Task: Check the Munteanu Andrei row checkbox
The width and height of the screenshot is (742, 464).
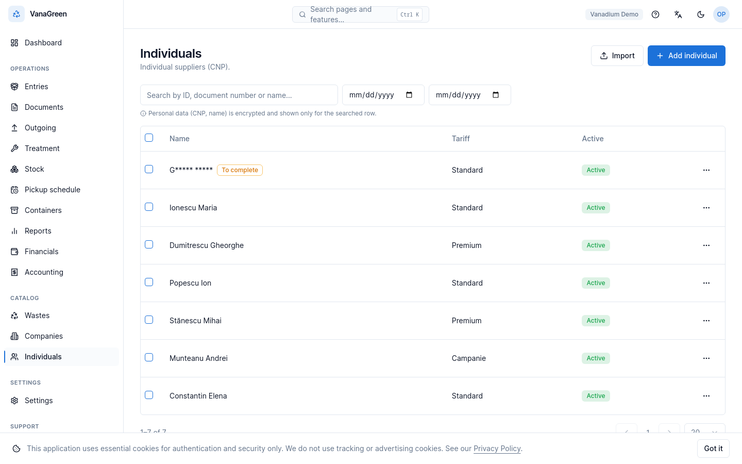Action: pos(149,357)
